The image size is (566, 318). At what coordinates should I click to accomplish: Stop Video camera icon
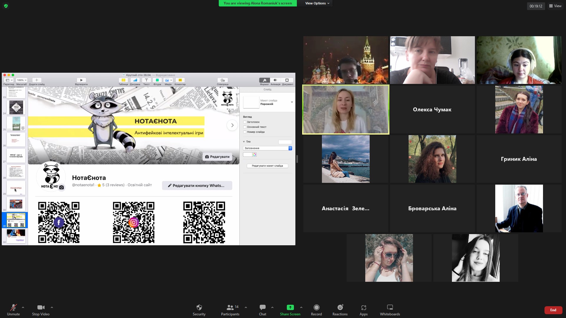(x=41, y=307)
